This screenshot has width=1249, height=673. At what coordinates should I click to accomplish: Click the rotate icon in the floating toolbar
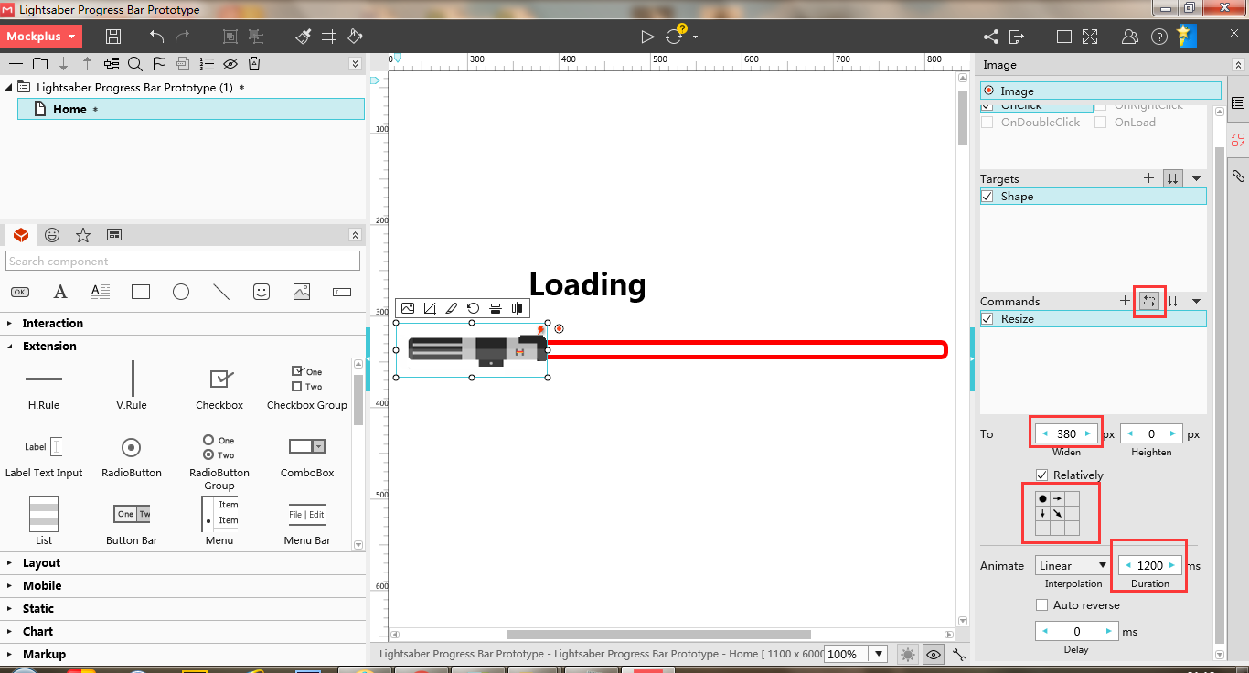pos(473,308)
